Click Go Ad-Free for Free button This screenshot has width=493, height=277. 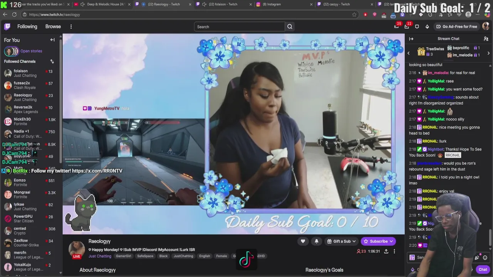(x=456, y=27)
